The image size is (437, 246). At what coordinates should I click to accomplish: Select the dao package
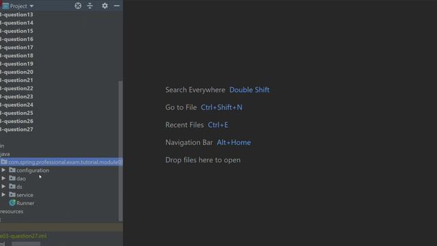(x=21, y=178)
